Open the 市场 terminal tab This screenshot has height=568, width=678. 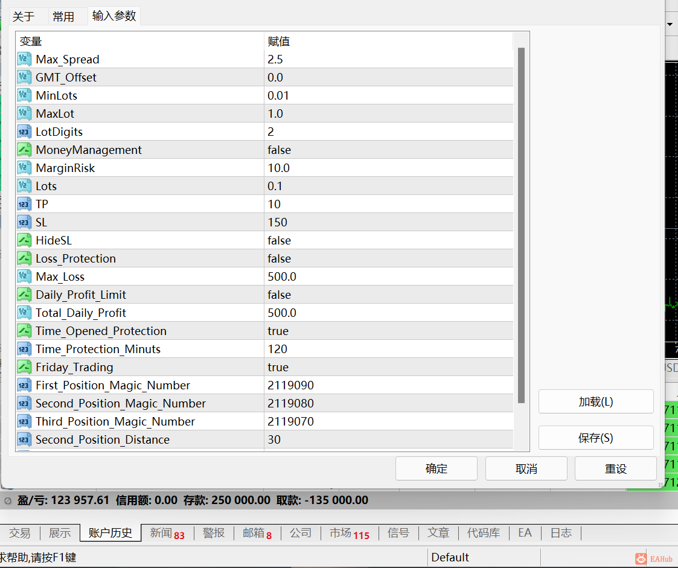pyautogui.click(x=350, y=533)
